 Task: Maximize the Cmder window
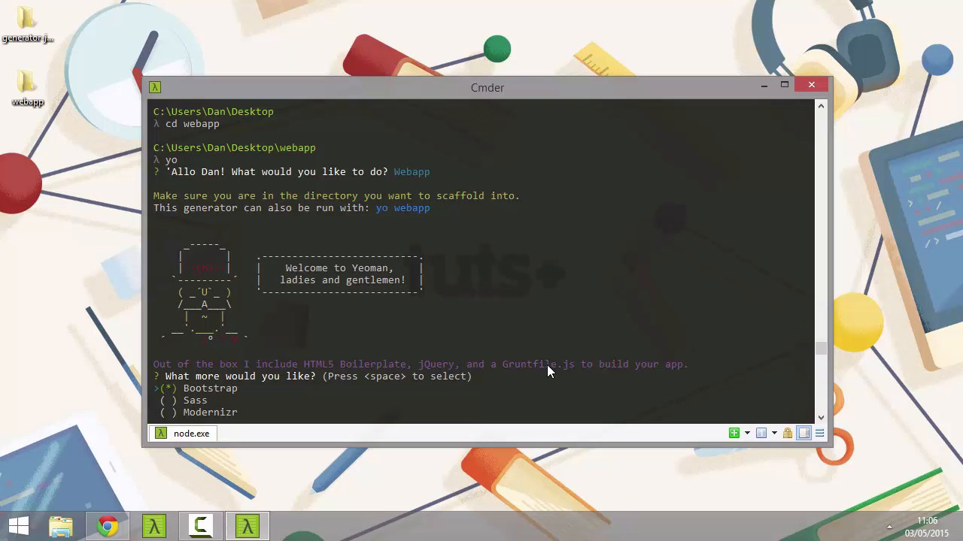click(x=785, y=85)
